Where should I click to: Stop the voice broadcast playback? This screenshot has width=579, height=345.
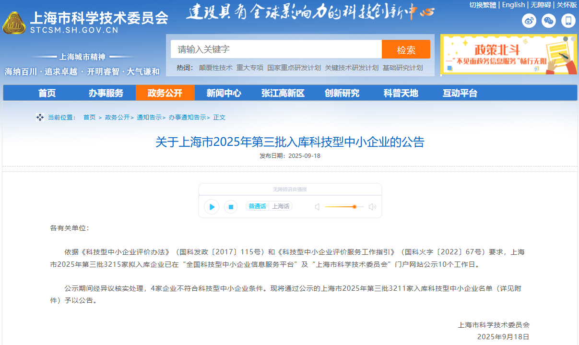(231, 206)
